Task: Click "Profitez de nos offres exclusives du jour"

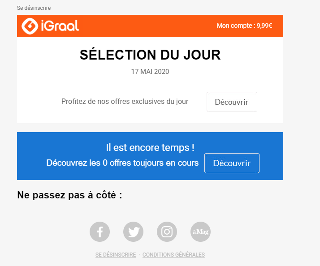Action: point(125,102)
